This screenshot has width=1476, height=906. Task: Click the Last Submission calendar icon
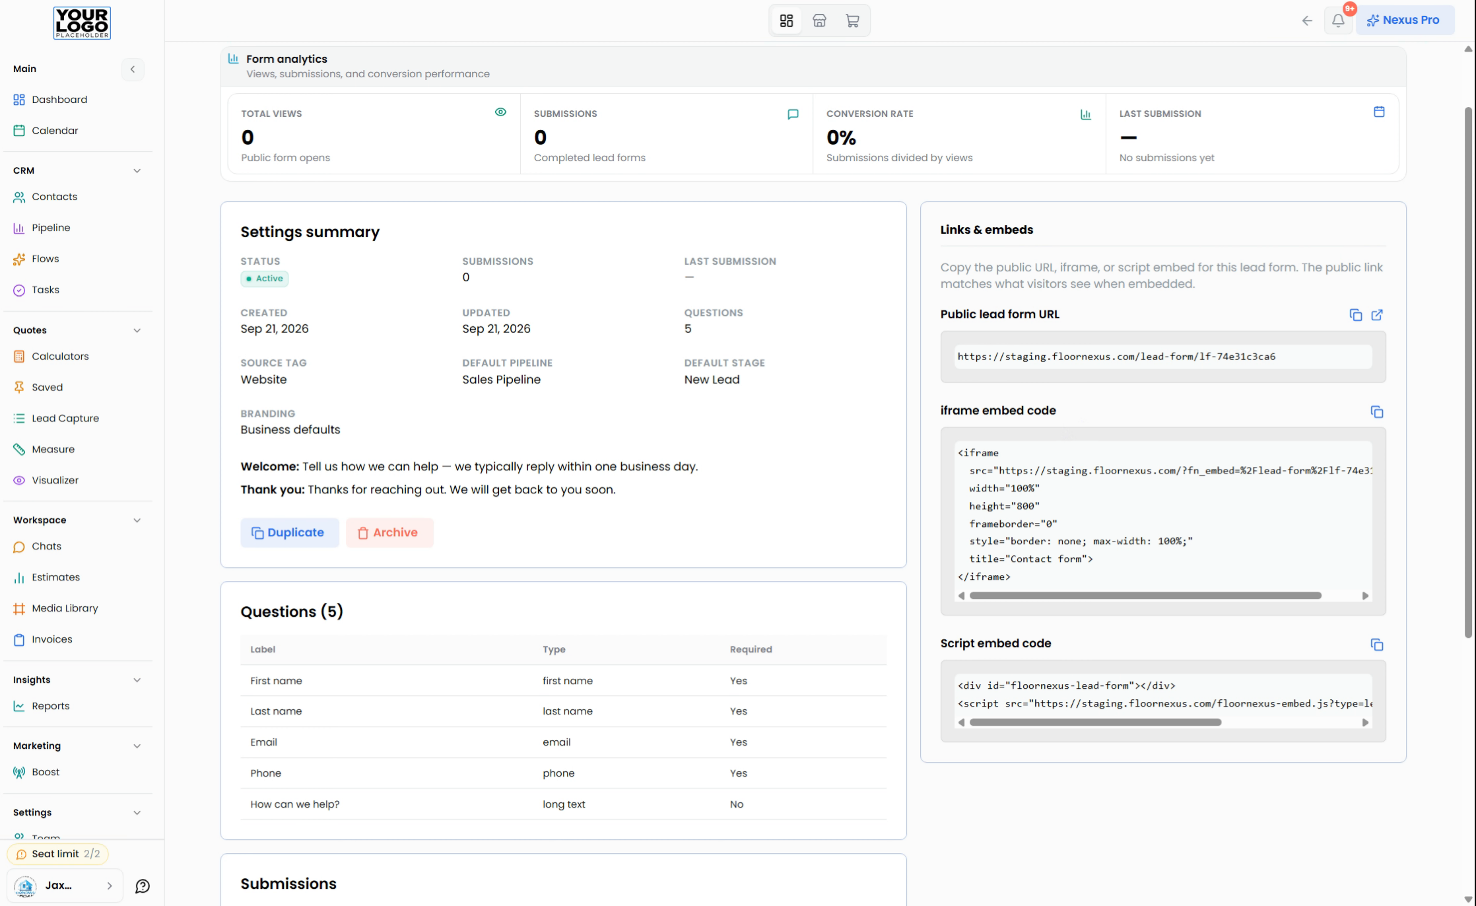tap(1379, 112)
